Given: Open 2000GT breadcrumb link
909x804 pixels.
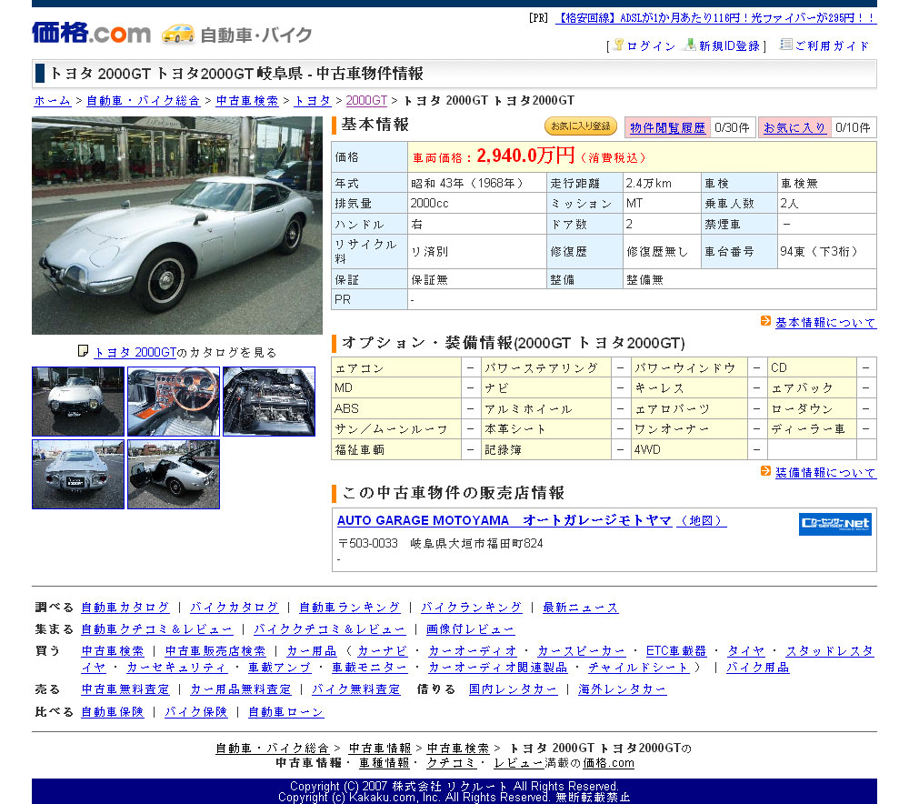Looking at the screenshot, I should [366, 100].
